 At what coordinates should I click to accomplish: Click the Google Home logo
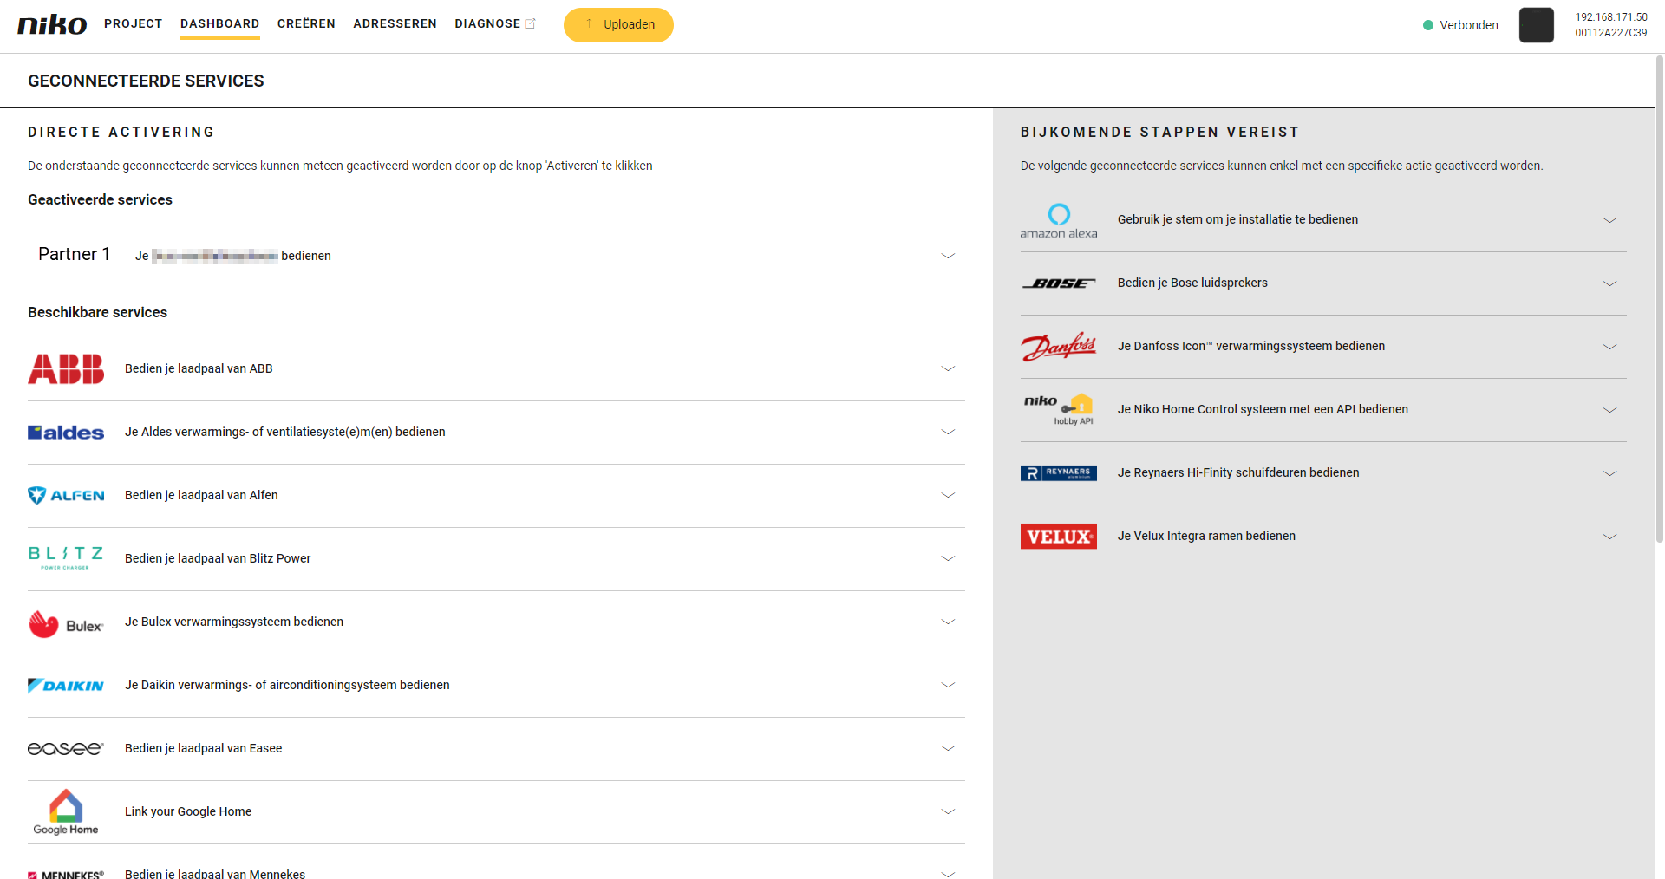pyautogui.click(x=66, y=811)
